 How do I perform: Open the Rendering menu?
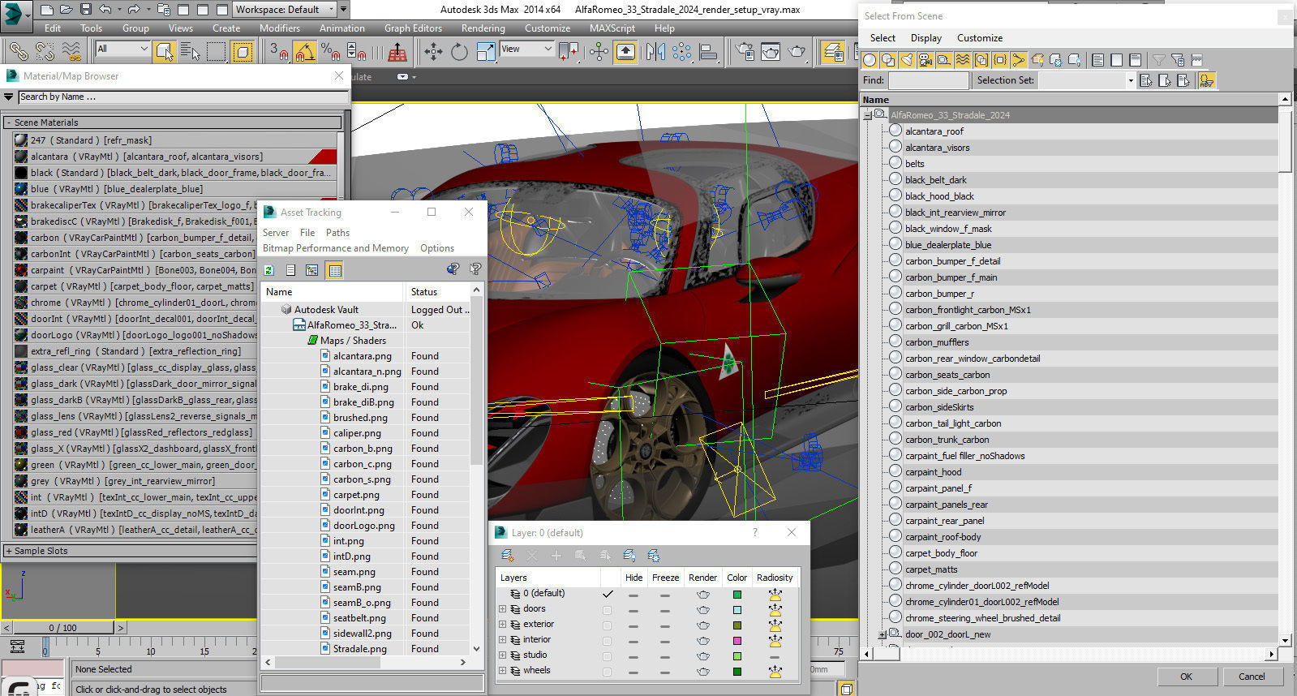(x=483, y=28)
